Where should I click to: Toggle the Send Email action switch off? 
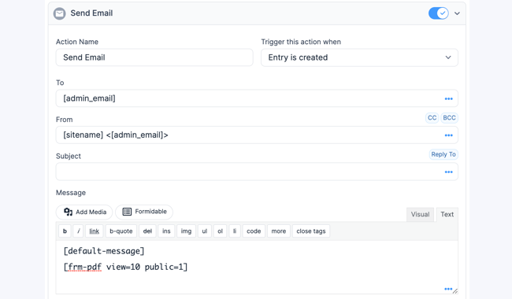[x=438, y=13]
